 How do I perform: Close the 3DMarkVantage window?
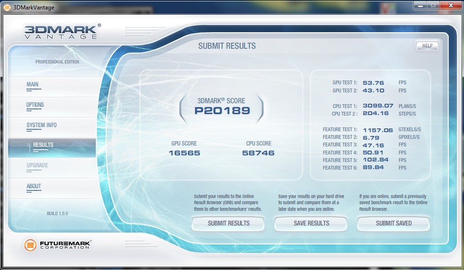pyautogui.click(x=451, y=5)
